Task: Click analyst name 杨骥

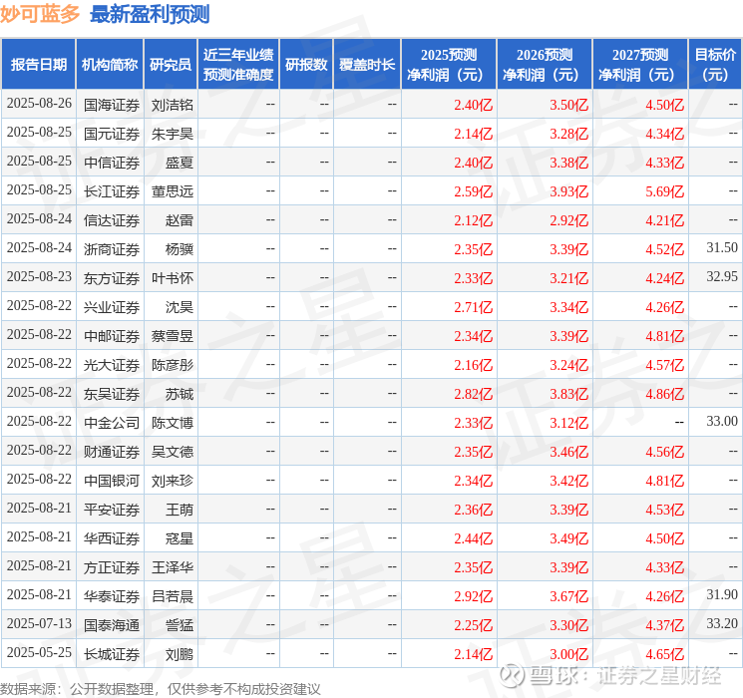Action: click(180, 249)
